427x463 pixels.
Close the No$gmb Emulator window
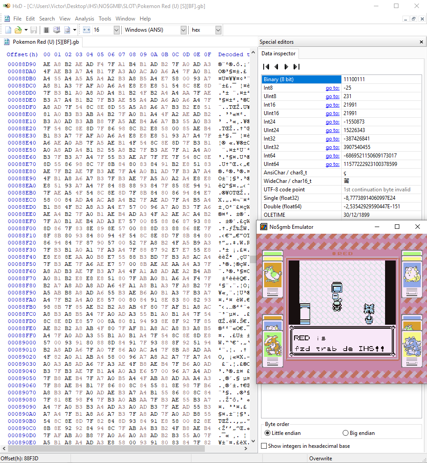417,227
